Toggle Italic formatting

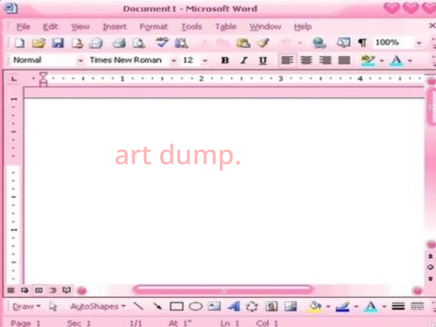point(243,60)
